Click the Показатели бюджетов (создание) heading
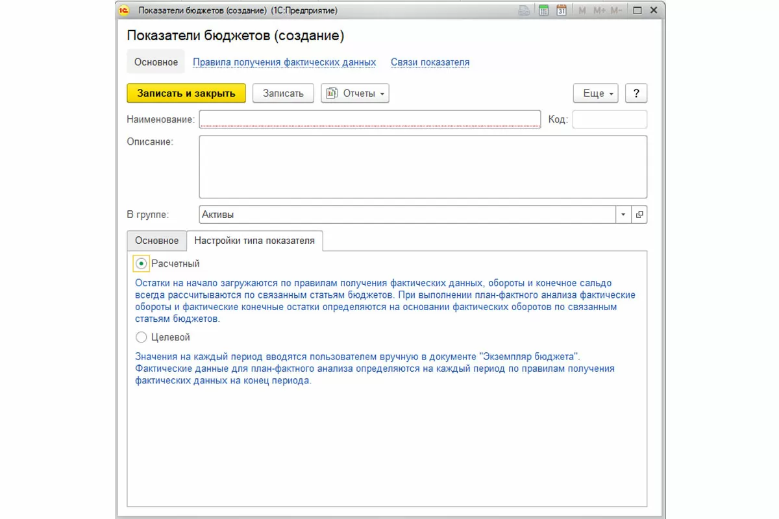This screenshot has width=779, height=519. [x=236, y=35]
